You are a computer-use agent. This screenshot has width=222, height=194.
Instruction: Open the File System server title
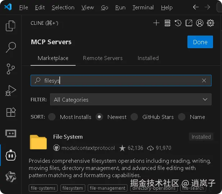pyautogui.click(x=68, y=137)
